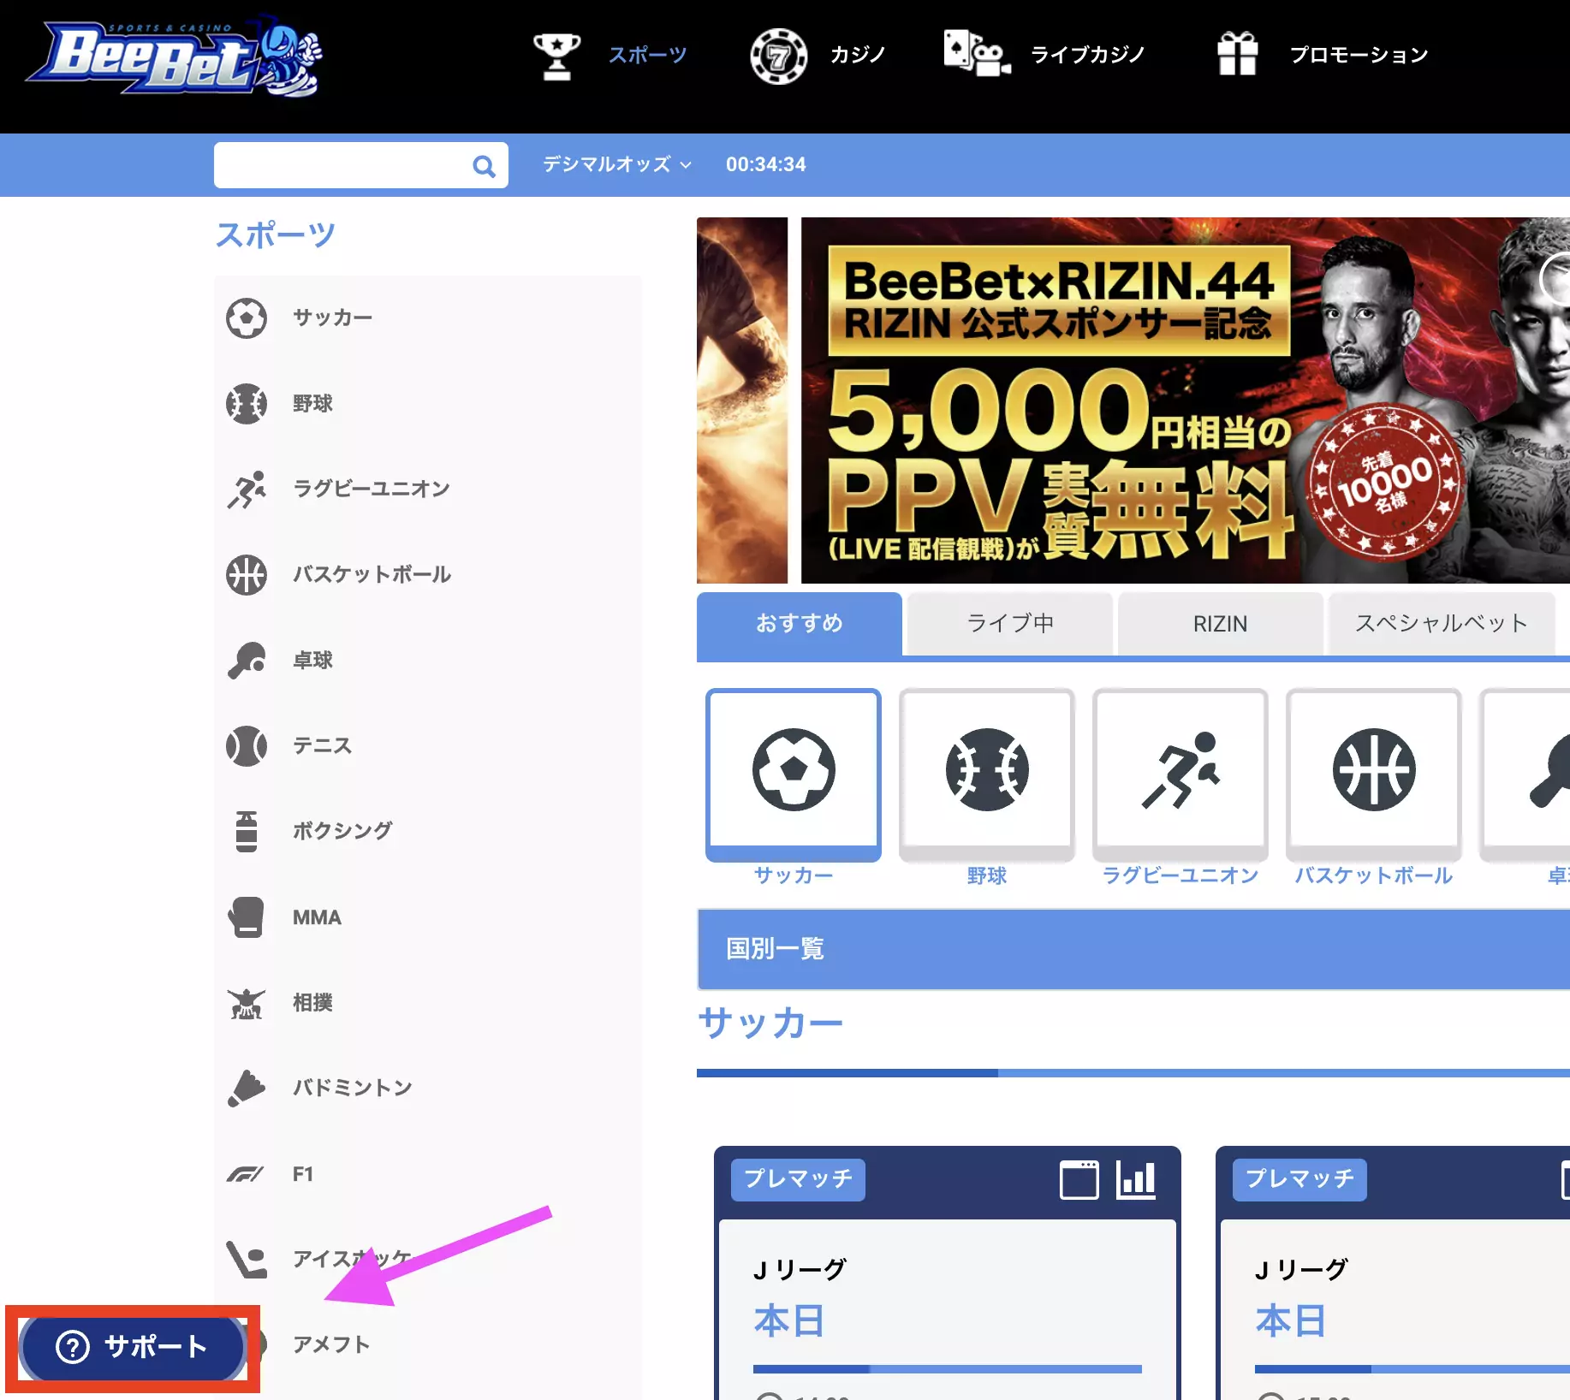The height and width of the screenshot is (1400, 1570).
Task: Select the badminton shuttlecock icon
Action: click(247, 1089)
